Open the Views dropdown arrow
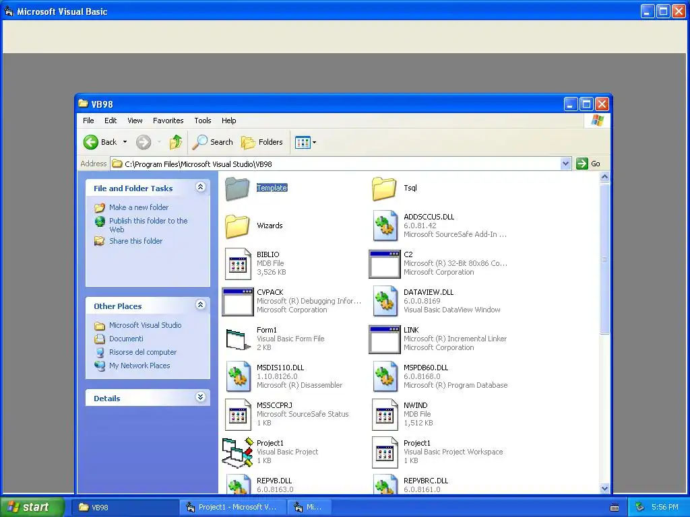690x517 pixels. point(314,143)
